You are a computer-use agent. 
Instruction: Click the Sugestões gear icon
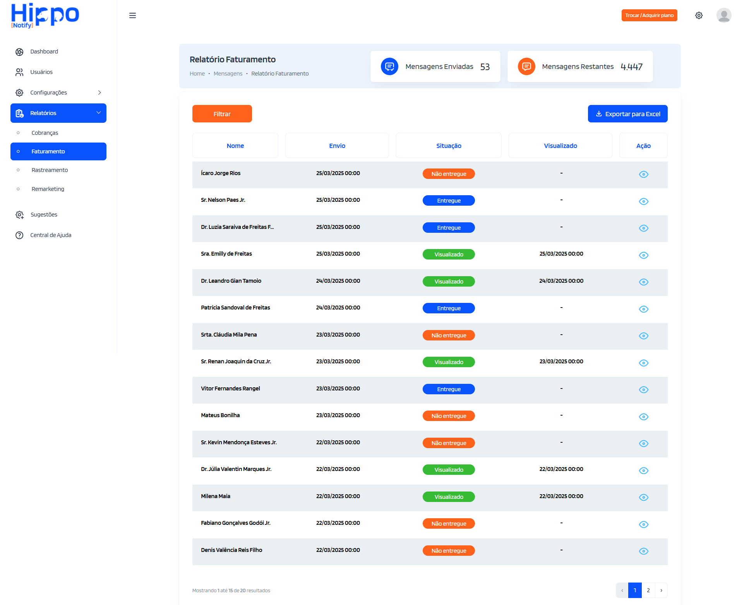click(19, 215)
